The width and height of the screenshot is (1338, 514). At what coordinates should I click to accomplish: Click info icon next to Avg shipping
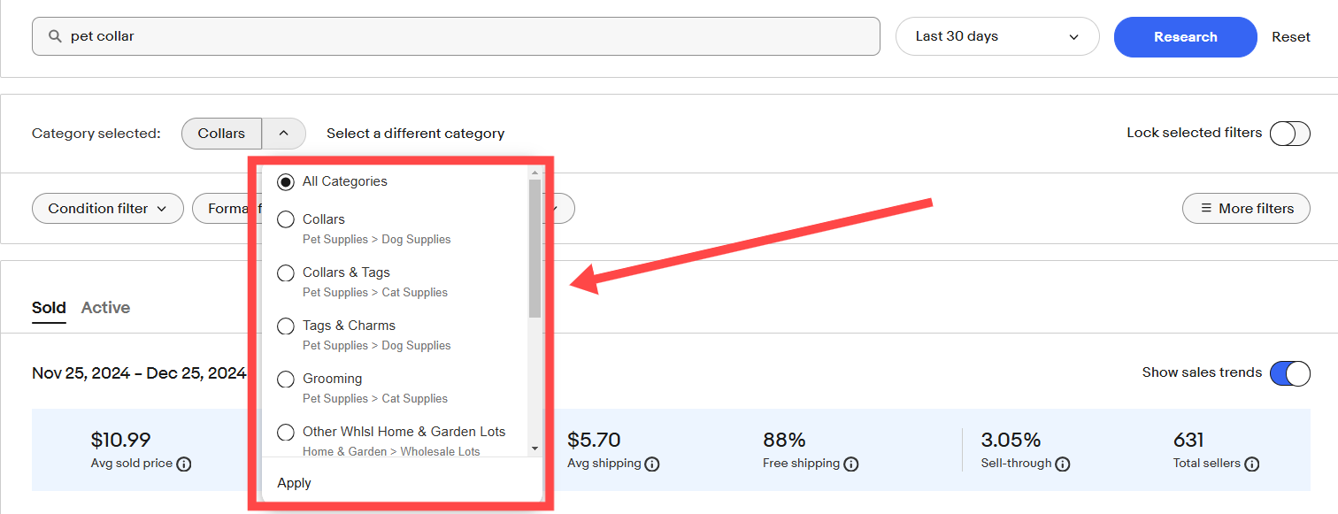(x=651, y=464)
